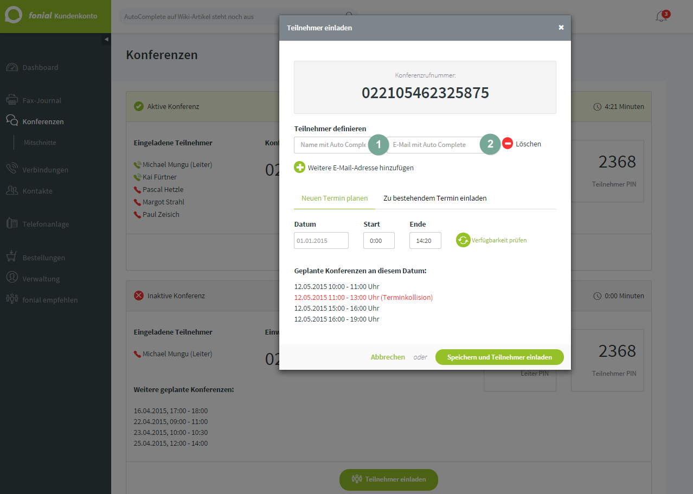Click scheduled entry 12.05.2015 15:00 - 16:00 Uhr
Image resolution: width=693 pixels, height=494 pixels.
pos(336,308)
